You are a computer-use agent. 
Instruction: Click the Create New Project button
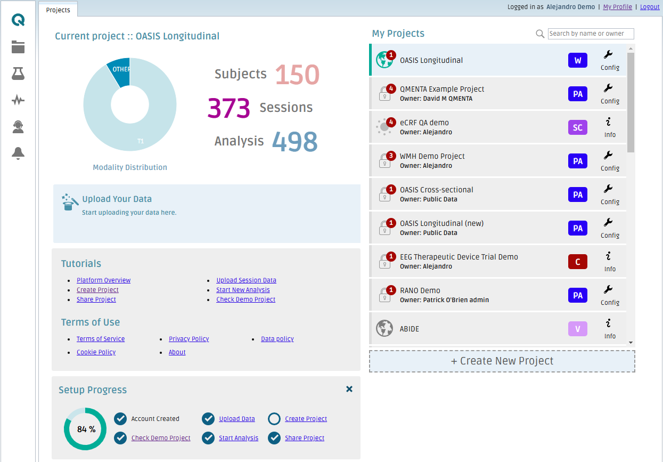point(502,361)
